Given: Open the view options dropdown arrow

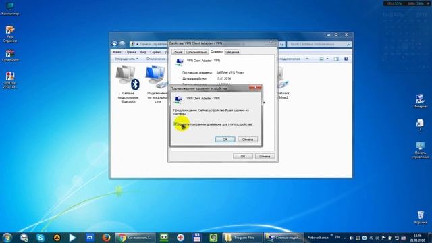Looking at the screenshot, I should pyautogui.click(x=327, y=59).
